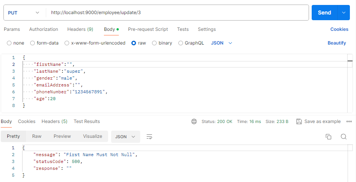Open the PUT method dropdown

click(x=24, y=13)
